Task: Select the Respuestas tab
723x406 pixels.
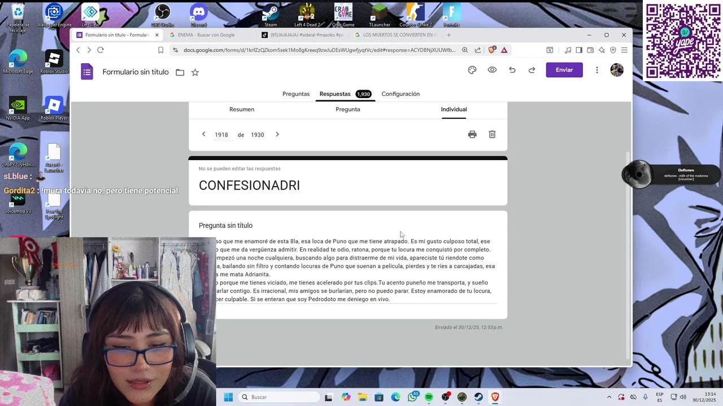Action: (x=345, y=94)
